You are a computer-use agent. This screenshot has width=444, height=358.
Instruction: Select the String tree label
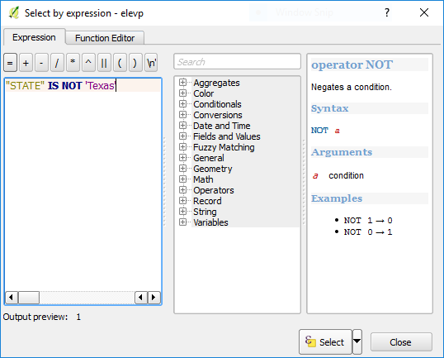[205, 212]
